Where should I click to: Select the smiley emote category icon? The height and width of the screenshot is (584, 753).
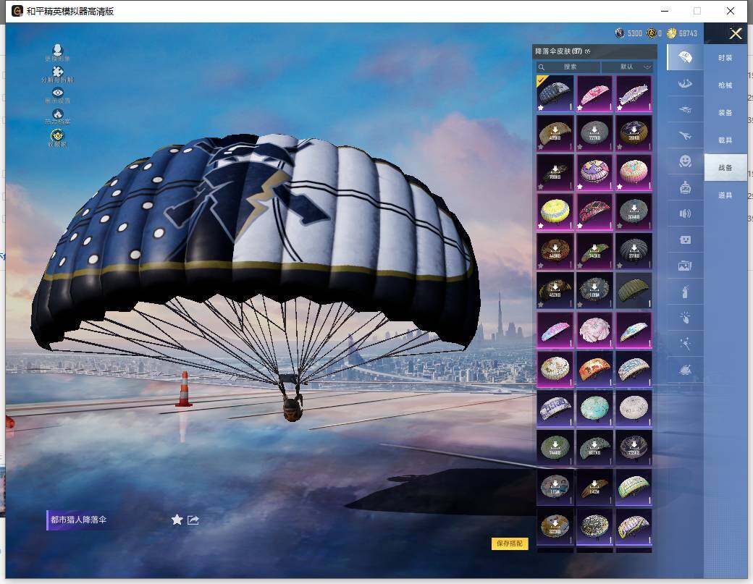click(685, 161)
